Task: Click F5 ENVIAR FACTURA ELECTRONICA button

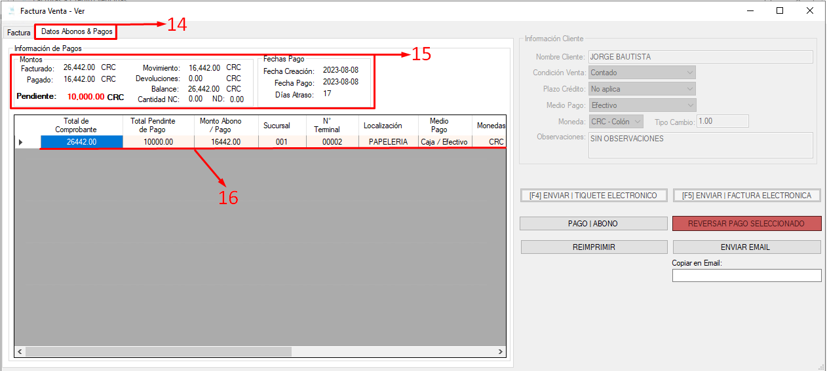Action: [746, 196]
